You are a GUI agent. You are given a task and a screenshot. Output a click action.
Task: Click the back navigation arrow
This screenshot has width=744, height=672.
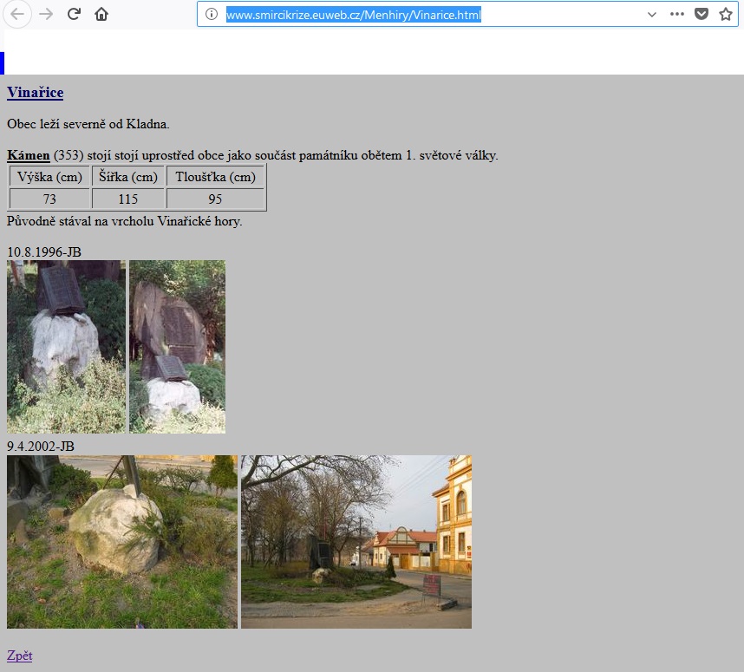point(17,15)
